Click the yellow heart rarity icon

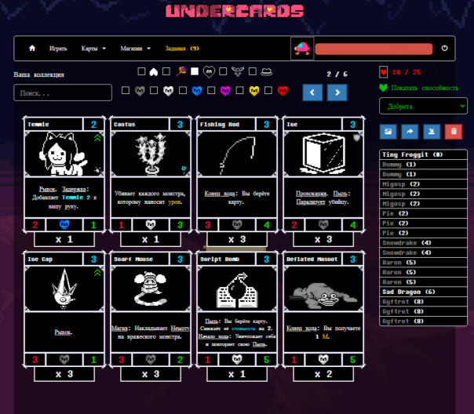point(254,91)
